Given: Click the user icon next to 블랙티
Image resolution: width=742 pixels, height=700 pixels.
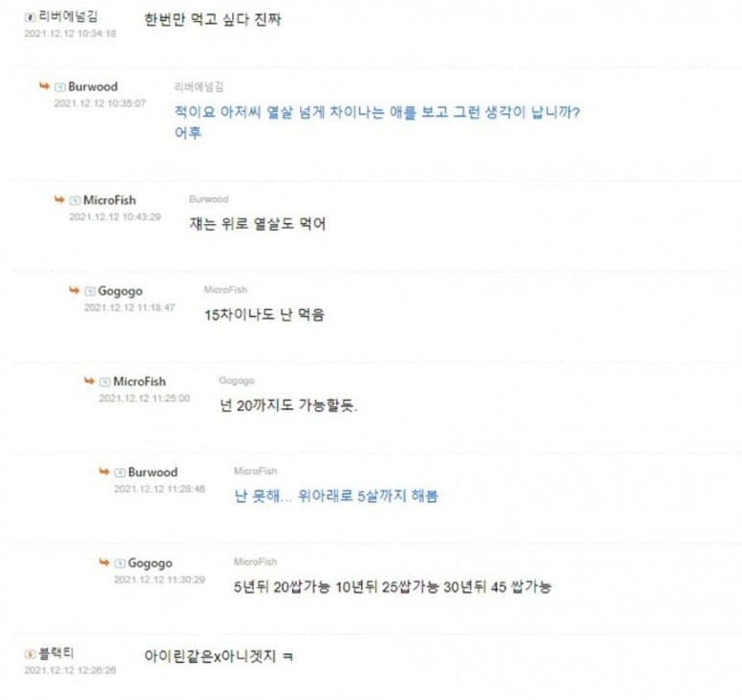Looking at the screenshot, I should [x=30, y=653].
